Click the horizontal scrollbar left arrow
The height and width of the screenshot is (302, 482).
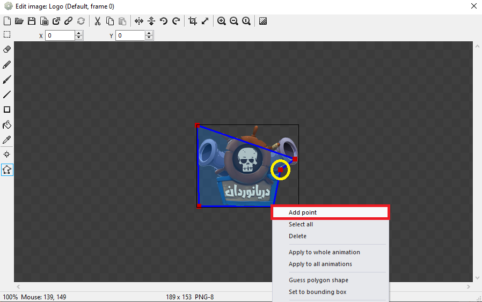click(18, 286)
